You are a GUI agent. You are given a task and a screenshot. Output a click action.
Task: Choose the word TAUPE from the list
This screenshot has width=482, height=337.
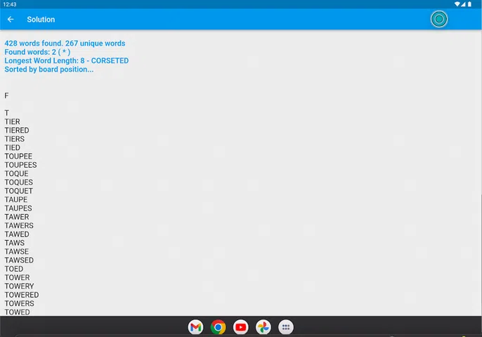tap(16, 199)
